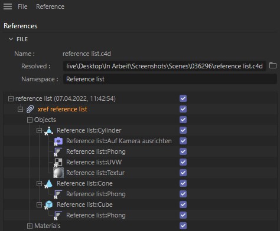Click 'reference list (07.04.2022, 11:42:54)' text

pyautogui.click(x=66, y=98)
